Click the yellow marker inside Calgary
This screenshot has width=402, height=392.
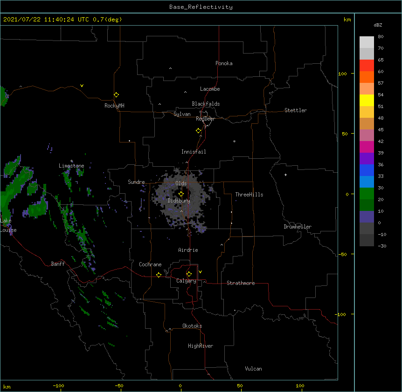tap(189, 274)
